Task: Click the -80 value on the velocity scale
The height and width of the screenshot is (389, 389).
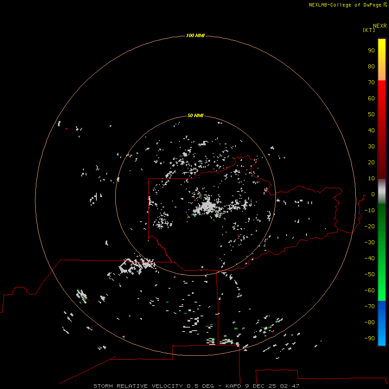Action: (x=370, y=322)
